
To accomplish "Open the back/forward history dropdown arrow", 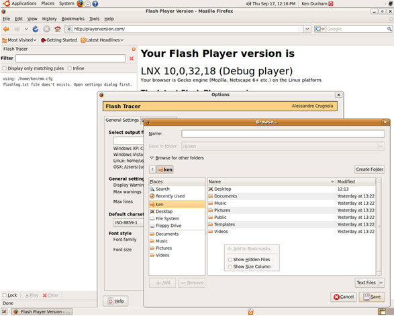I will [x=26, y=29].
